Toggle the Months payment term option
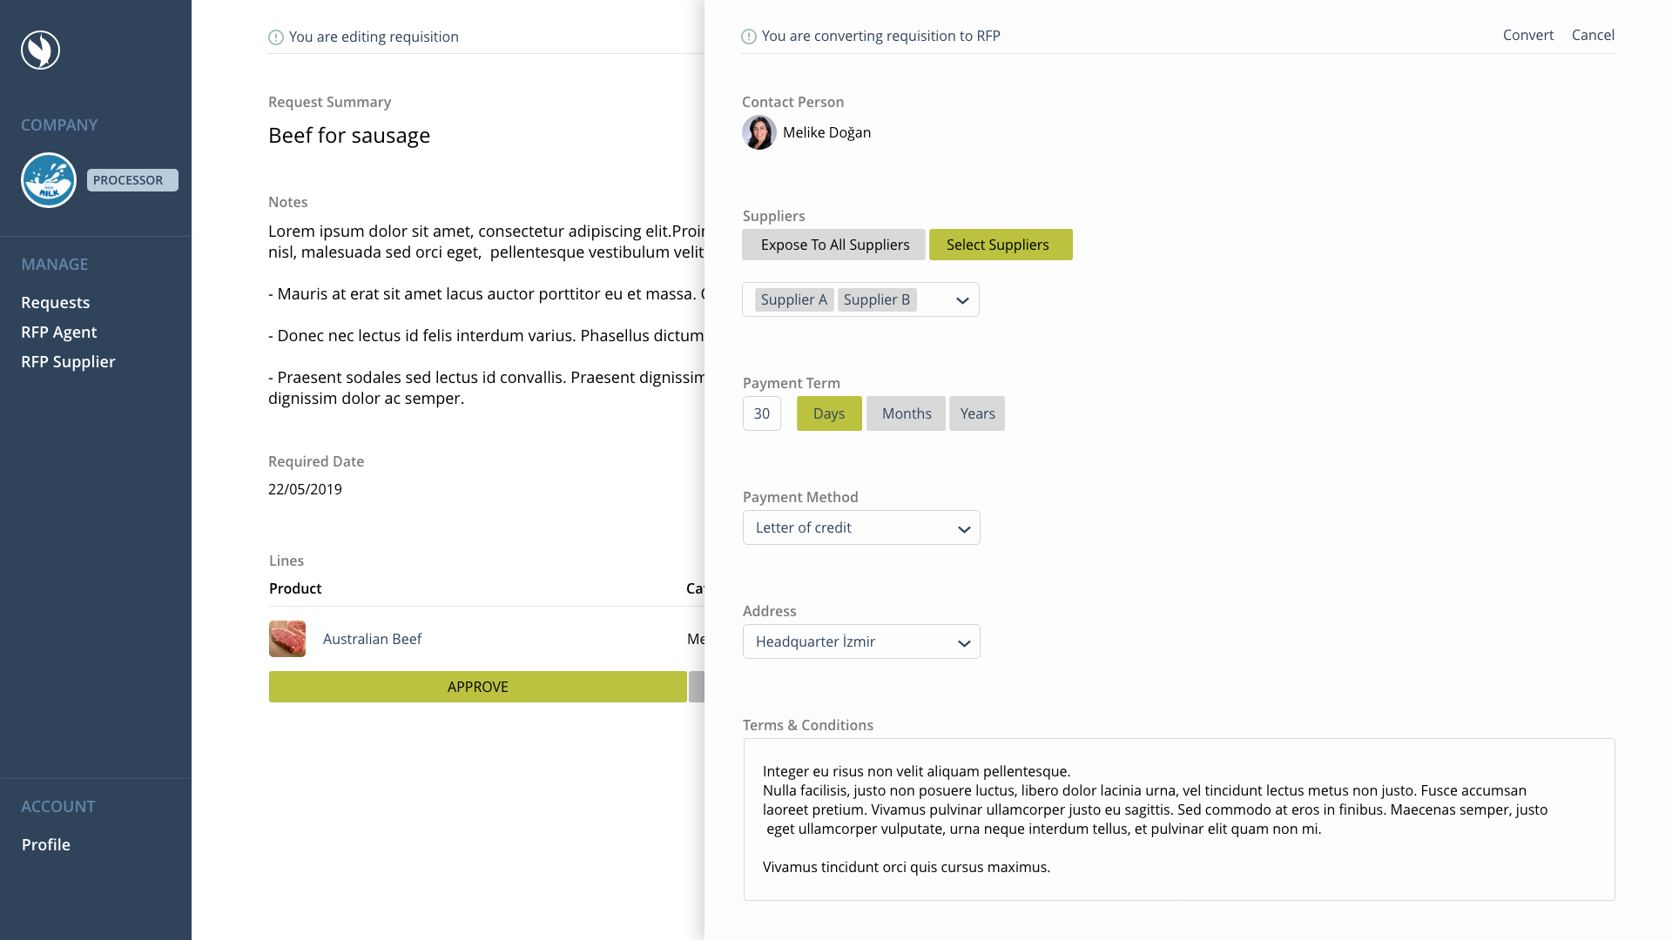 click(907, 413)
